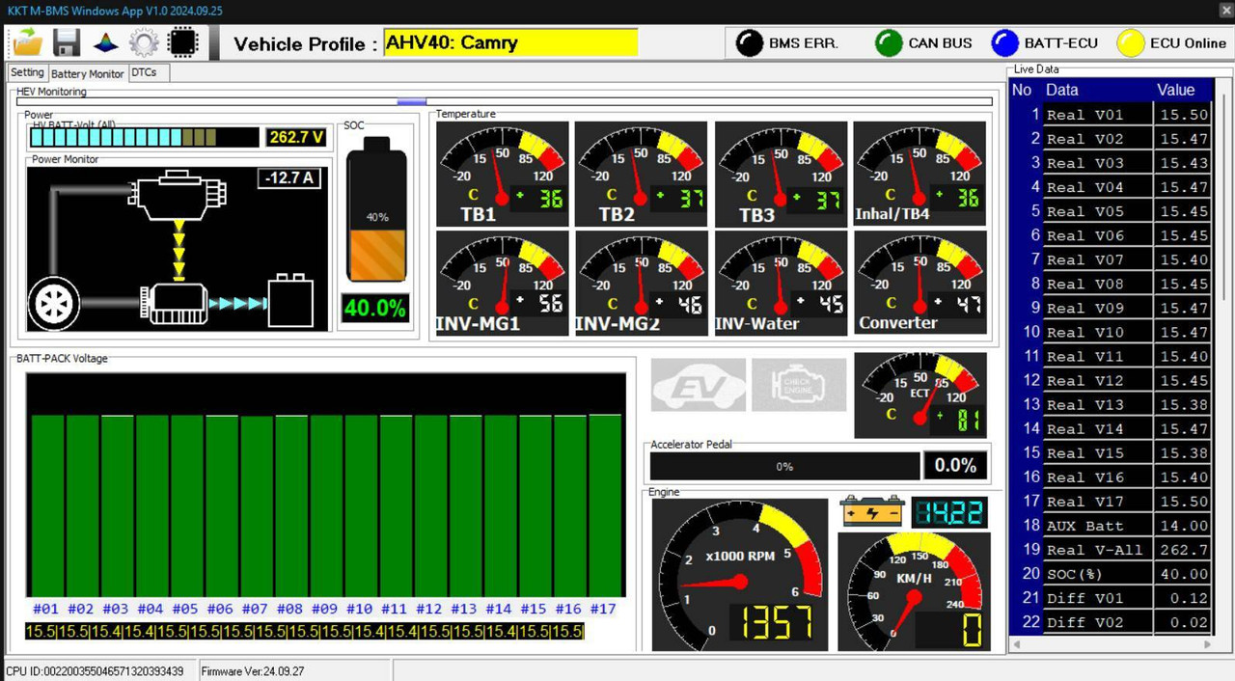Click the ECT coolant temperature gauge
The image size is (1235, 681).
(x=920, y=395)
